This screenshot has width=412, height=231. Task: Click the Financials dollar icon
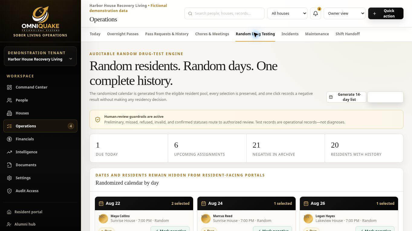click(x=9, y=139)
